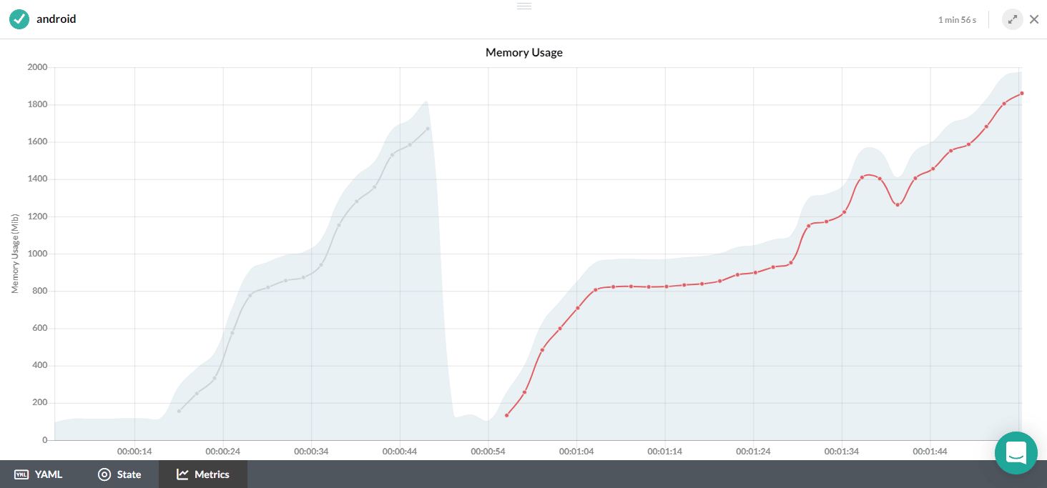
Task: Select the Metrics tab
Action: (x=203, y=474)
